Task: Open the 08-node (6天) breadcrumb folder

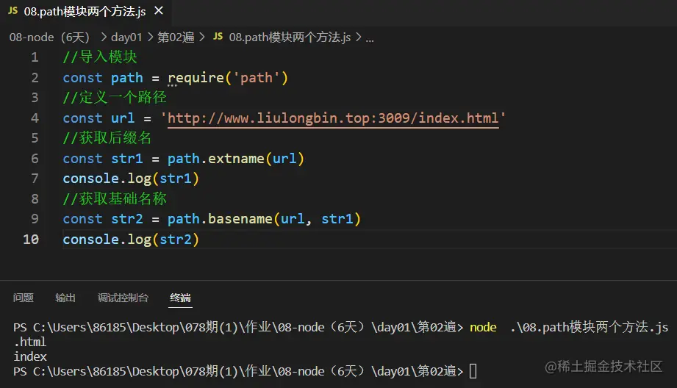Action: click(x=49, y=37)
